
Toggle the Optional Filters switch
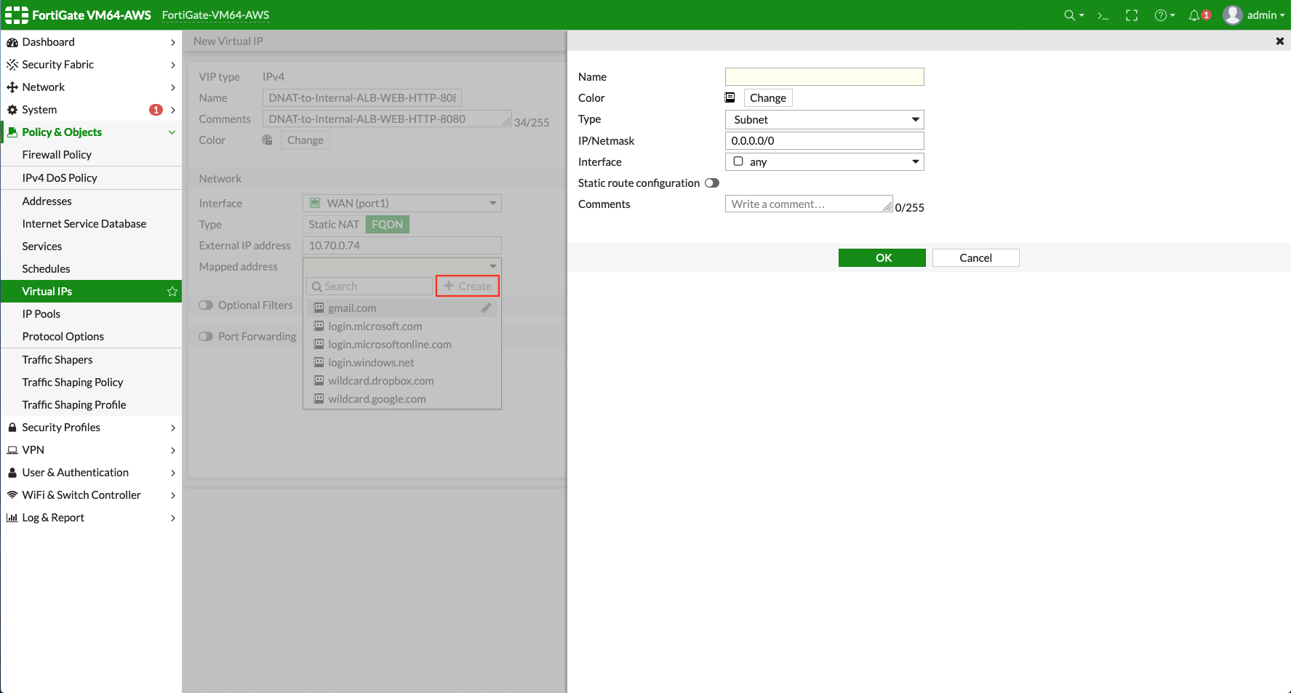pyautogui.click(x=206, y=305)
